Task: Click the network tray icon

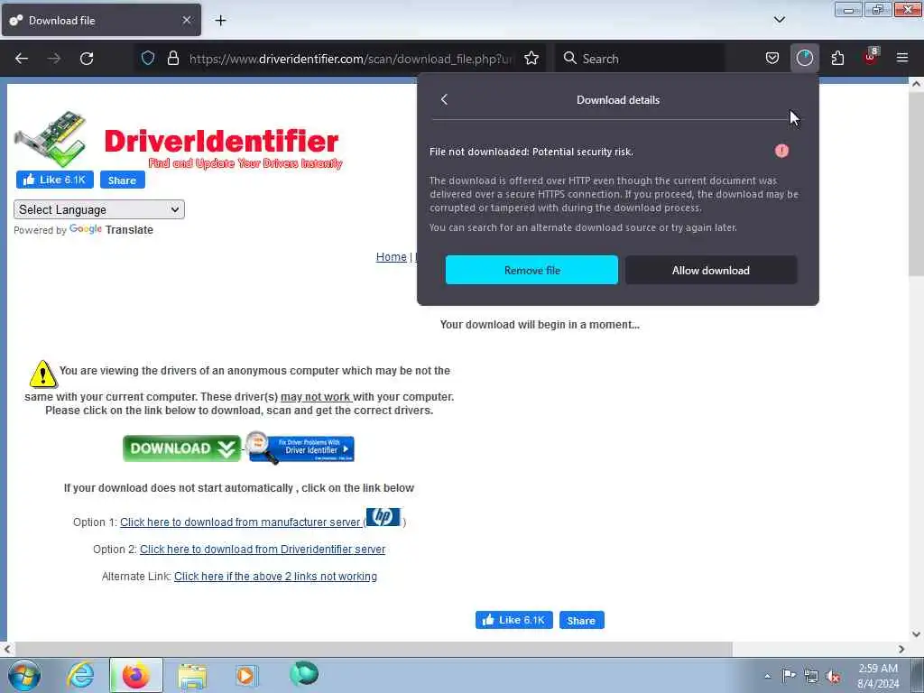Action: 811,676
